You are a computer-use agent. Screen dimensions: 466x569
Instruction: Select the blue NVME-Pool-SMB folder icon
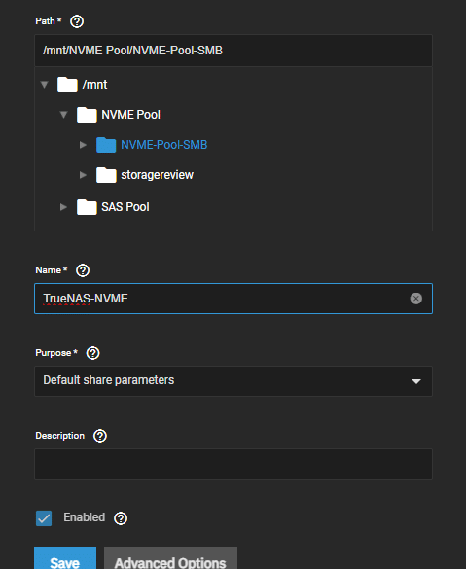tap(106, 145)
